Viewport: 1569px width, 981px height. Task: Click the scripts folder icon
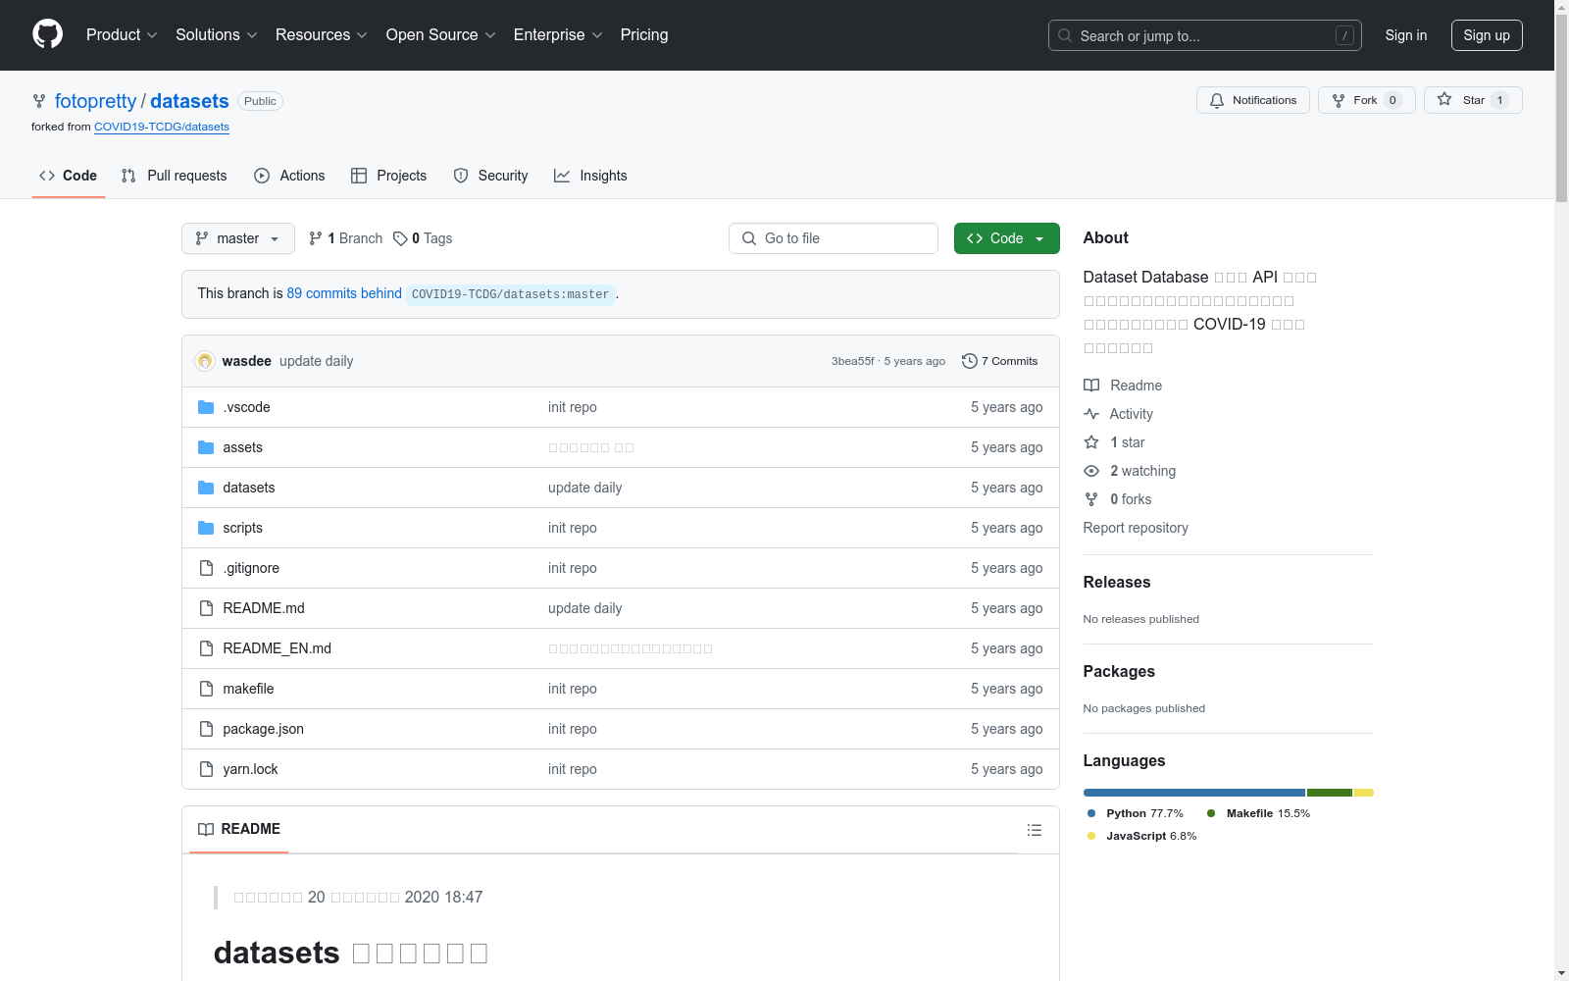(x=206, y=528)
